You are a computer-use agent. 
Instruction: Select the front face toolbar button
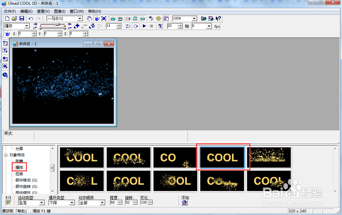(113, 19)
